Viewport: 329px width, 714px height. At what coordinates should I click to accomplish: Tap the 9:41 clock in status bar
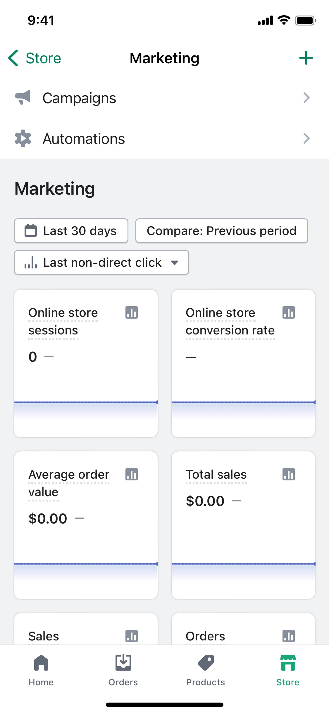point(41,21)
